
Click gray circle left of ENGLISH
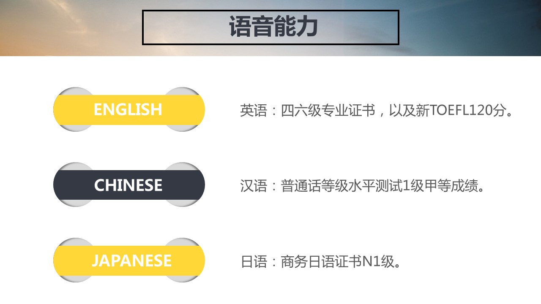[74, 91]
